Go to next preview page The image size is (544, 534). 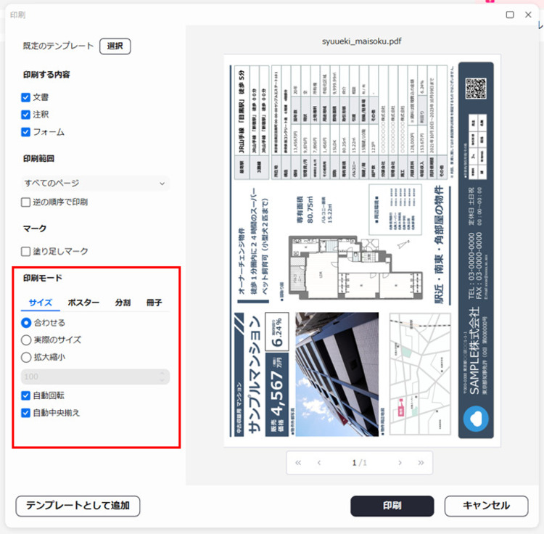[x=400, y=462]
